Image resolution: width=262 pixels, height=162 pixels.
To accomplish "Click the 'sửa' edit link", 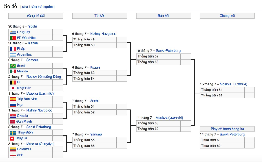I will [25, 7].
